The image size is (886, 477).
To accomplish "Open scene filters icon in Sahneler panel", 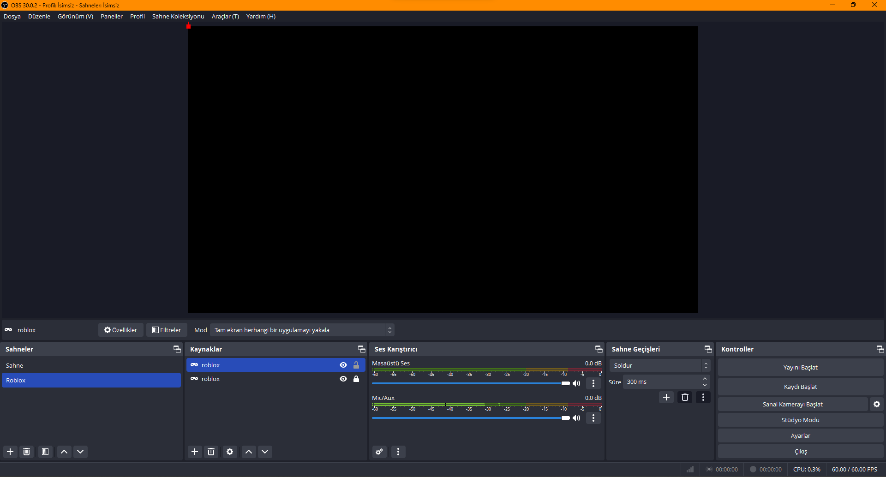I will [45, 452].
